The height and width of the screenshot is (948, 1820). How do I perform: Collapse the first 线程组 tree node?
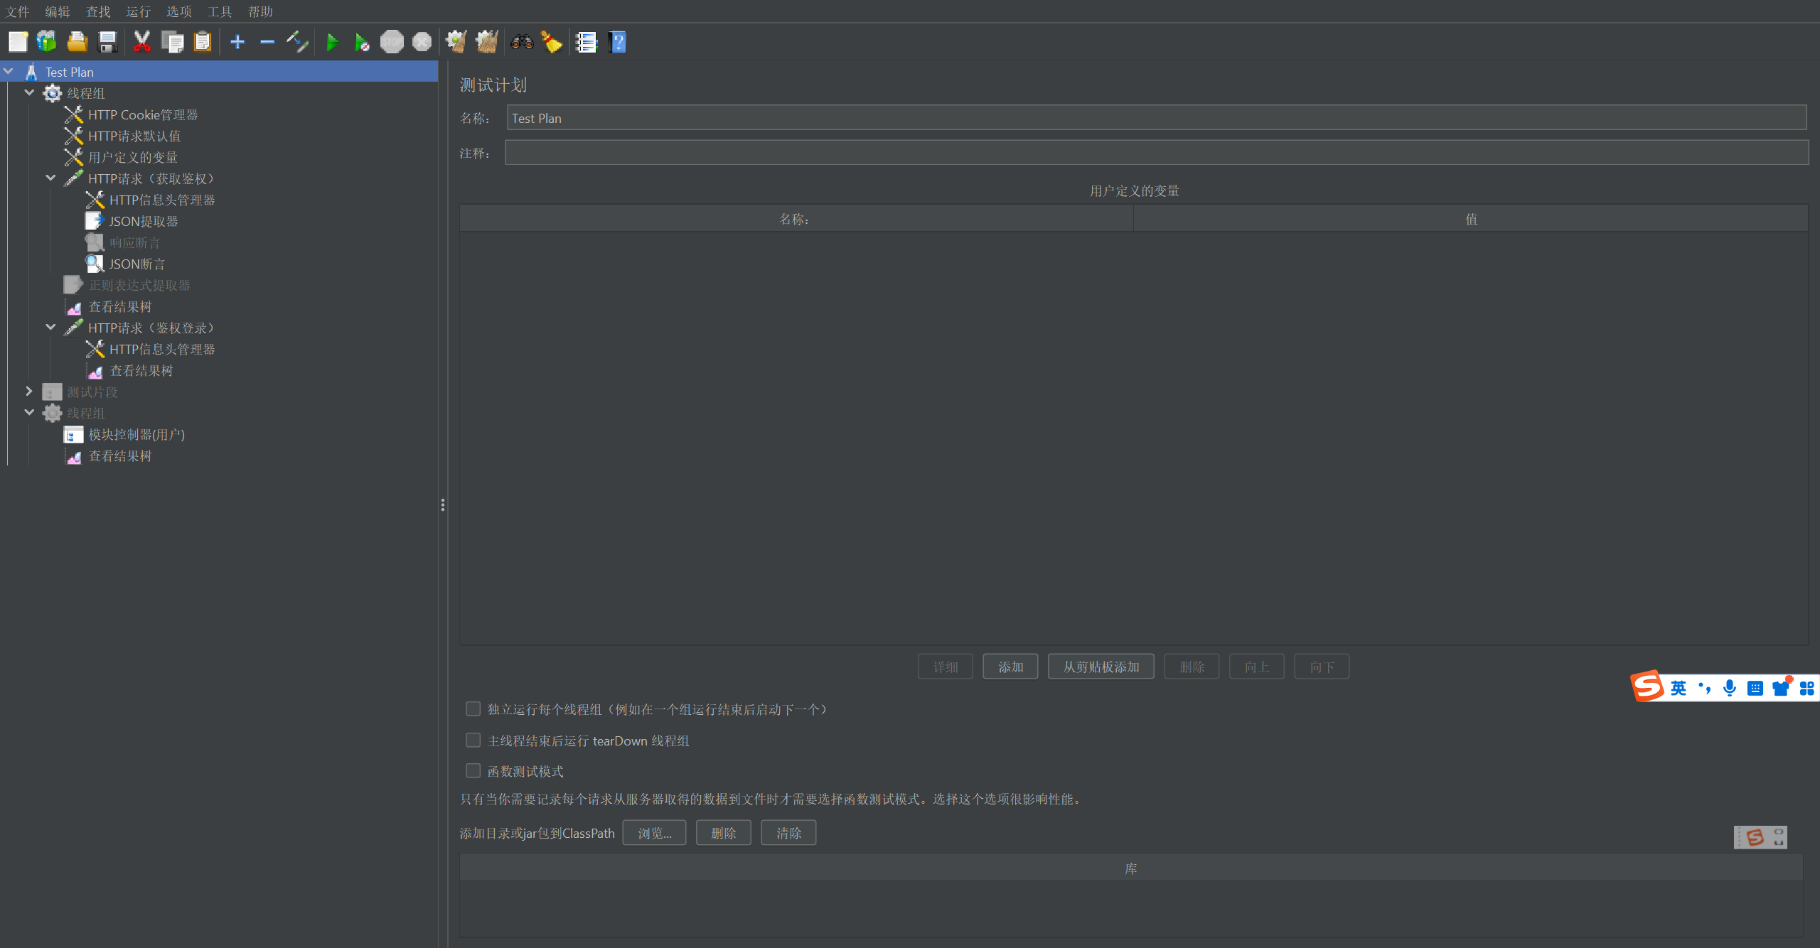tap(29, 93)
